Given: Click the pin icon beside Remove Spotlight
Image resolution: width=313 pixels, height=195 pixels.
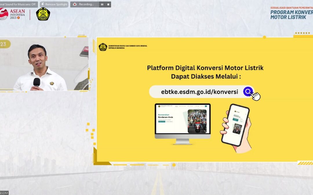Looking at the screenshot, I should tap(43, 4).
